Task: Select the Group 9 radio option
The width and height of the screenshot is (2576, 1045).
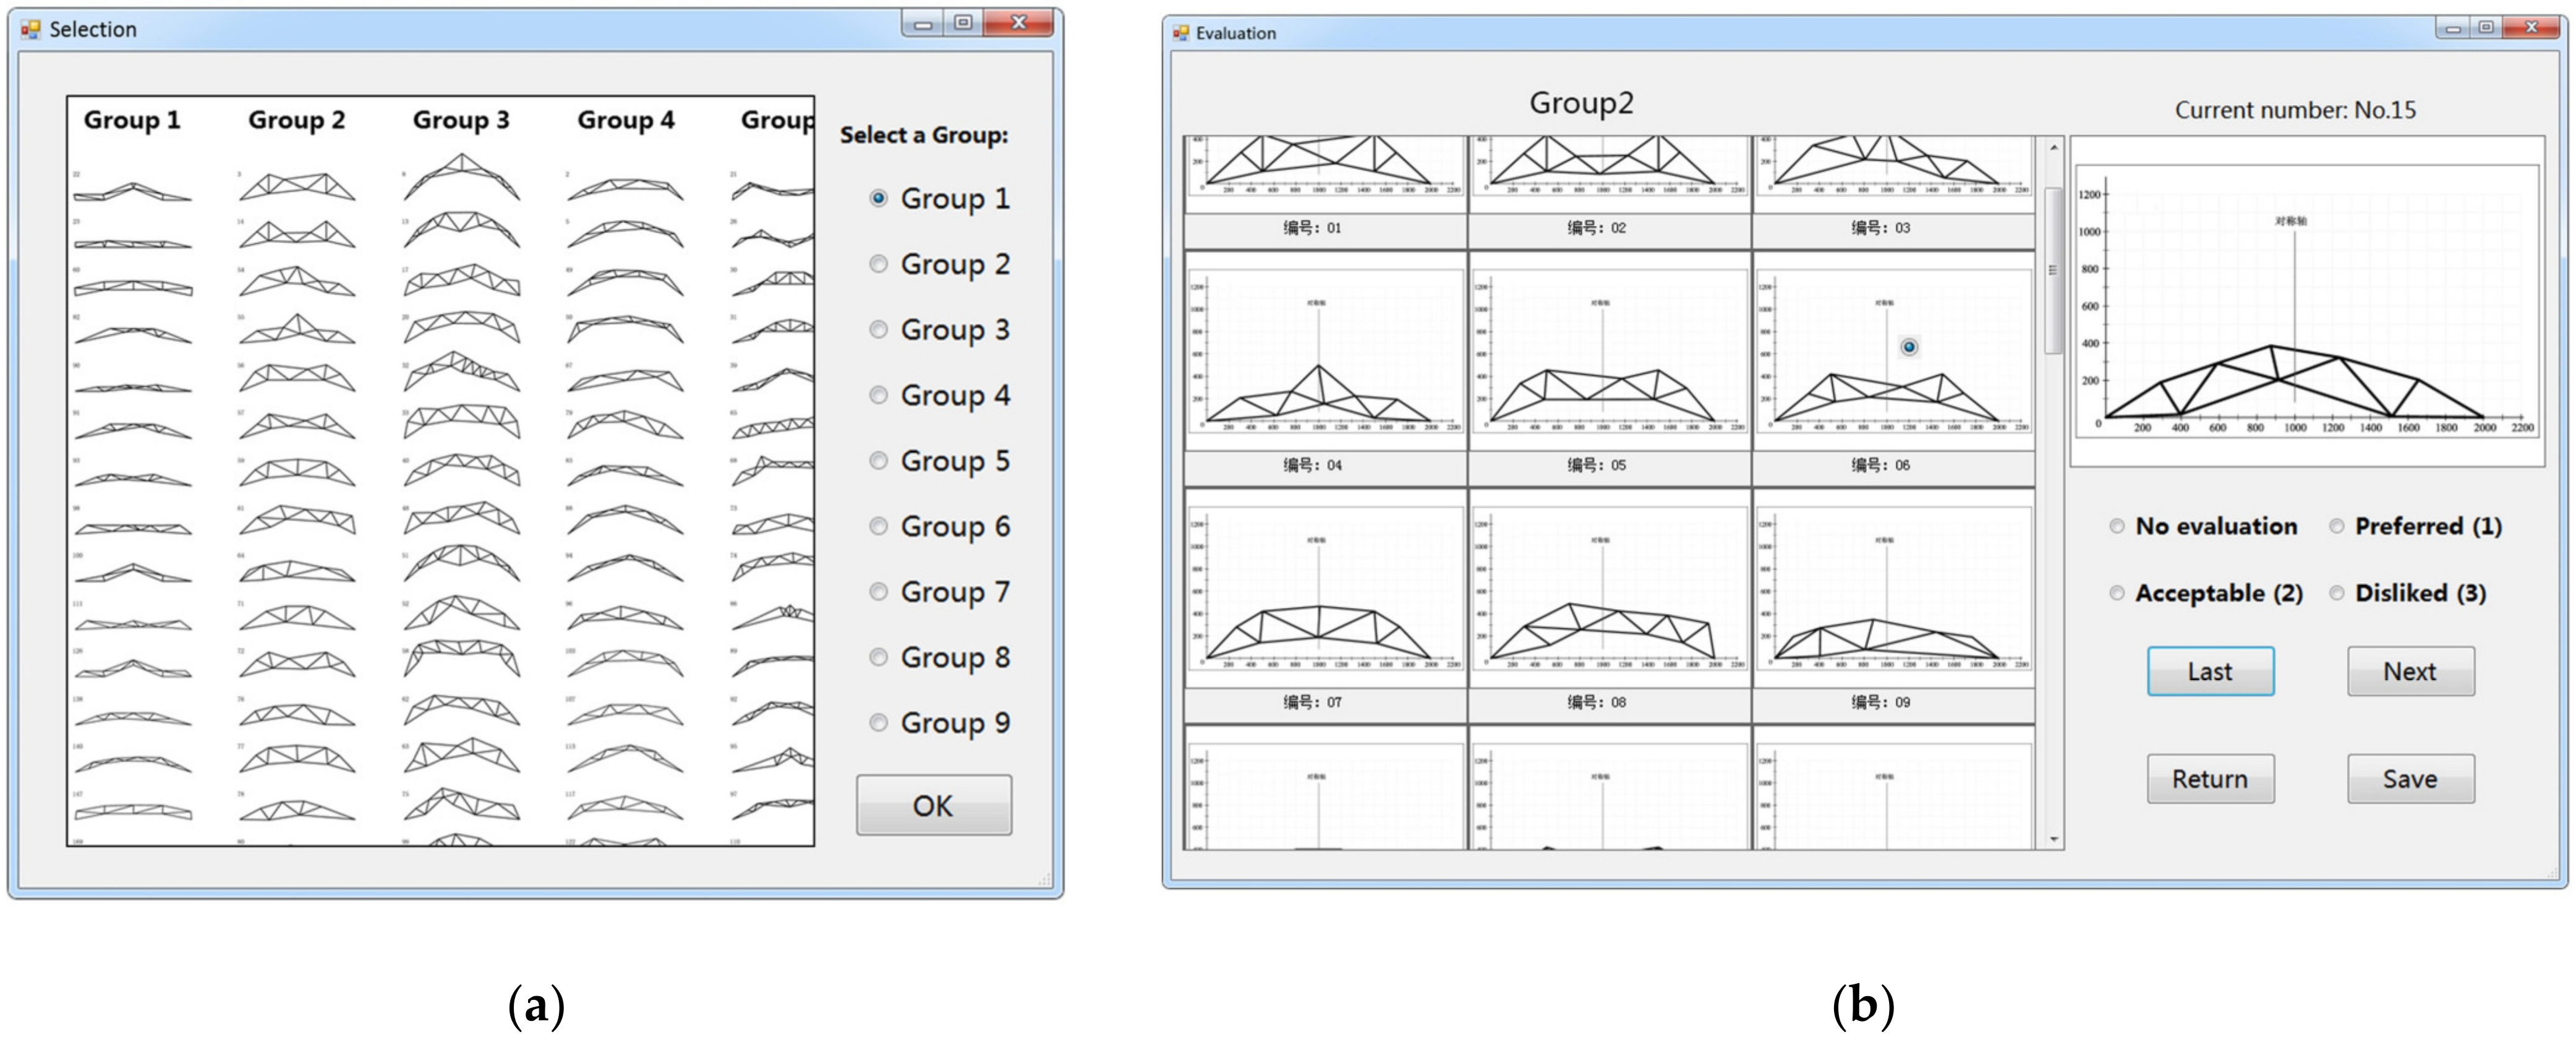Action: click(878, 723)
